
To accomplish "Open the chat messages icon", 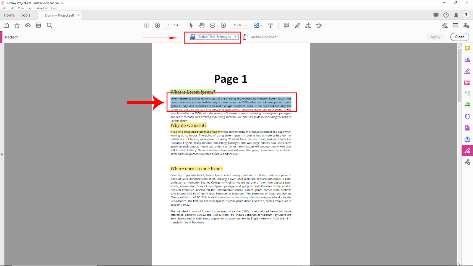I will coord(436,15).
